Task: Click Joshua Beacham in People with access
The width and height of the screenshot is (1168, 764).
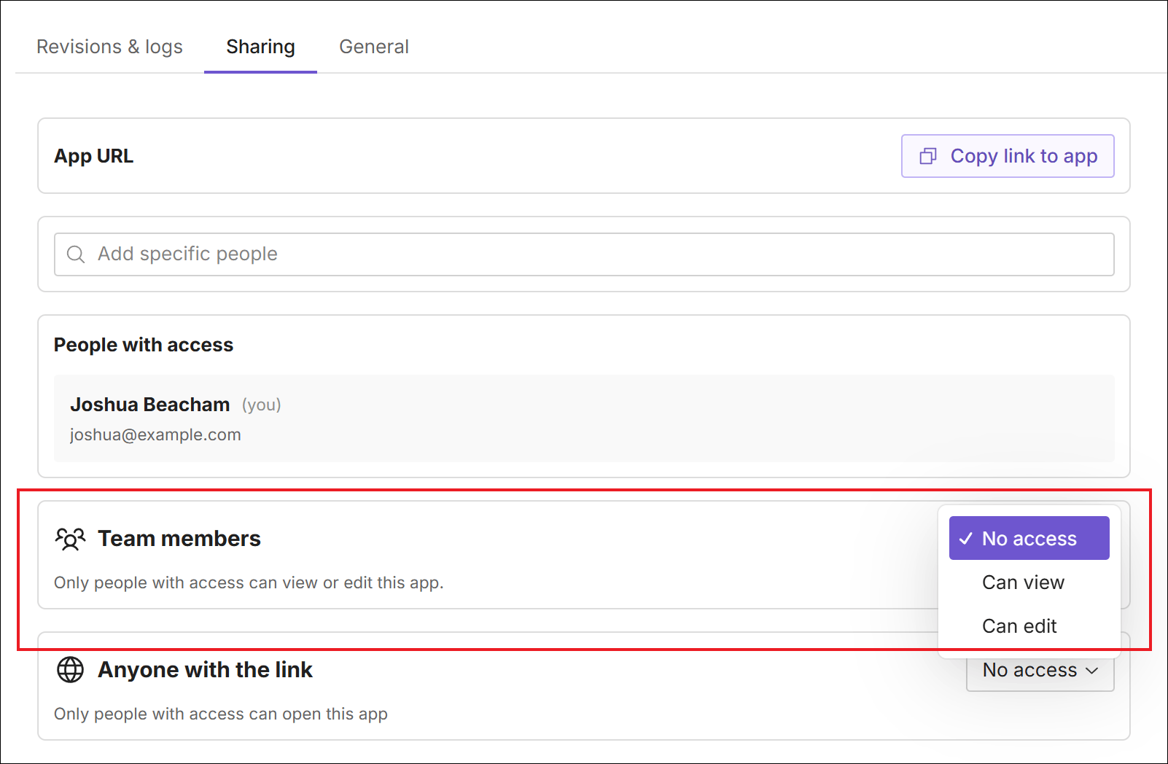Action: pos(149,404)
